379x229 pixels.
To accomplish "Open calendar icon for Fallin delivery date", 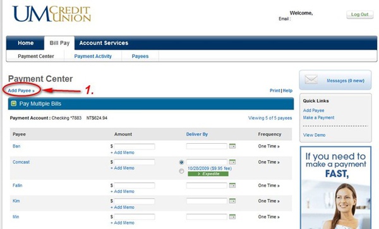I will (x=232, y=185).
